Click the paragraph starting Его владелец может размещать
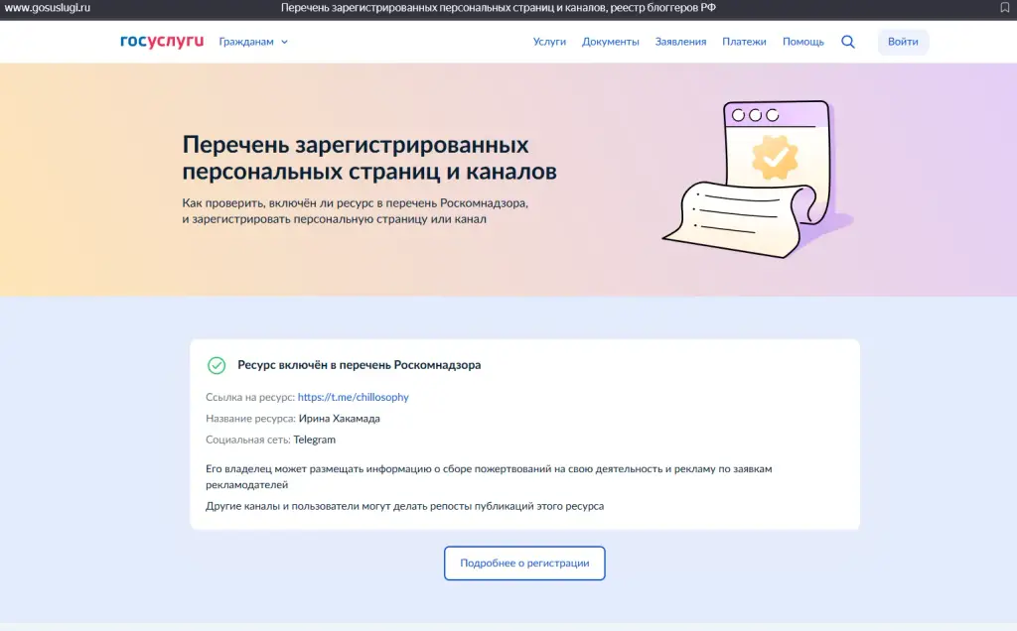1017x631 pixels. pos(489,477)
